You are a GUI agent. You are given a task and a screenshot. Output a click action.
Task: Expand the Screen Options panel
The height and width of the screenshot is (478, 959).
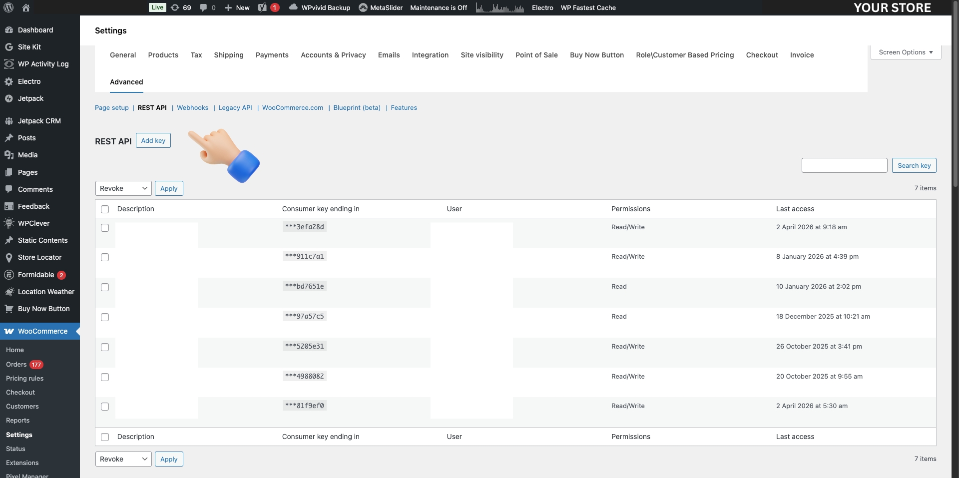click(905, 52)
